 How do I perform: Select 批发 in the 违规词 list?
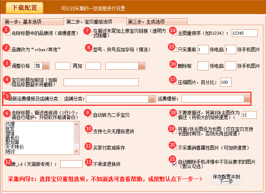click(x=10, y=129)
